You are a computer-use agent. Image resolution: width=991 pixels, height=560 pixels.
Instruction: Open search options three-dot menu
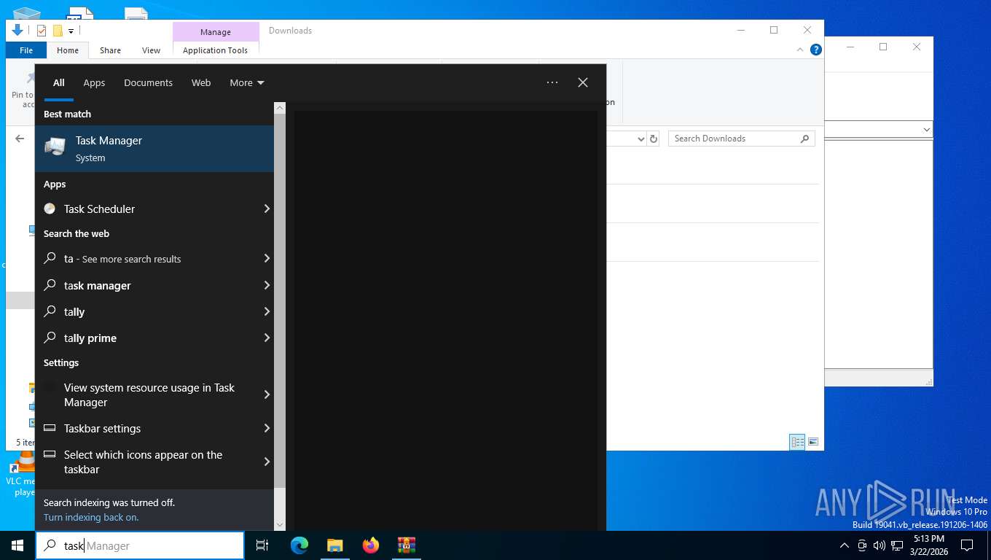click(x=552, y=82)
